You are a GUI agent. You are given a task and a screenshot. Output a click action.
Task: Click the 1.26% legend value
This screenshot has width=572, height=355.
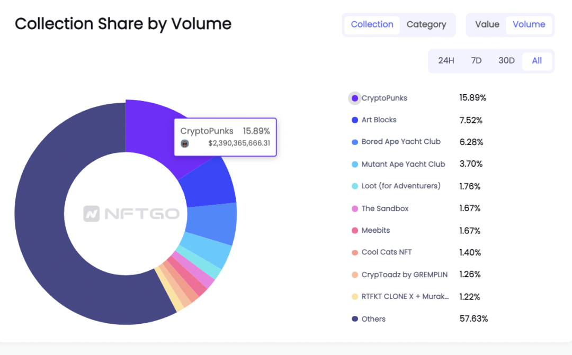point(469,275)
